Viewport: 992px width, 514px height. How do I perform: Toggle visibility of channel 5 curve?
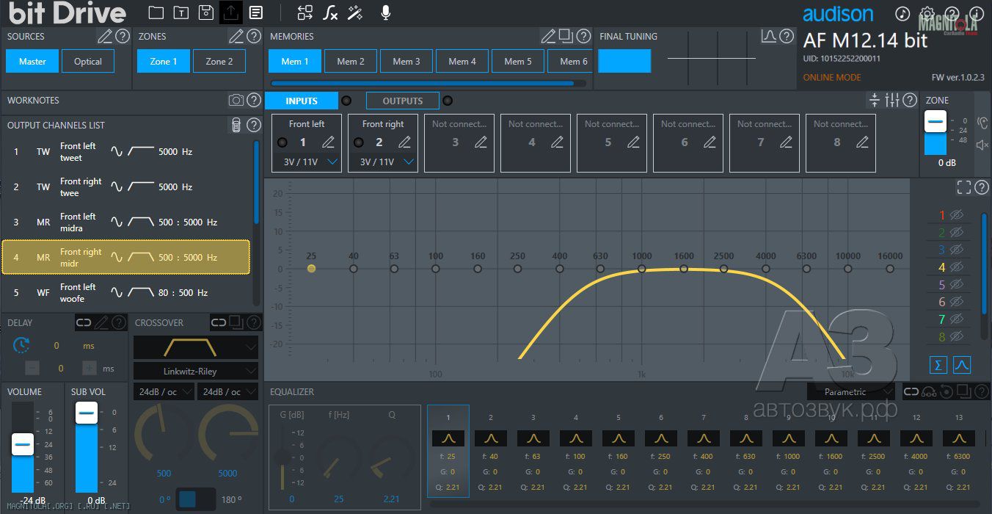point(956,285)
